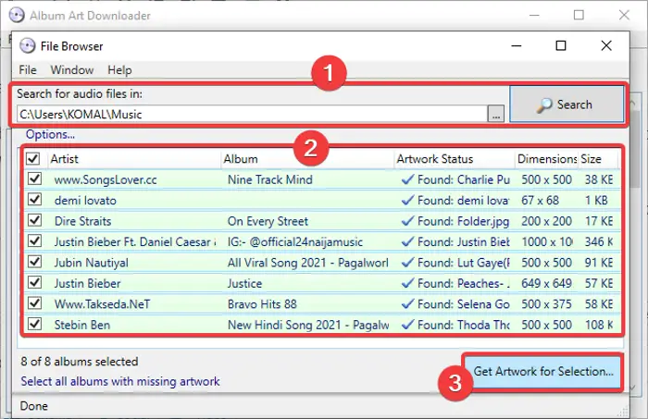Click the Found checkmark for Stebin Ben
The height and width of the screenshot is (419, 648).
[407, 325]
